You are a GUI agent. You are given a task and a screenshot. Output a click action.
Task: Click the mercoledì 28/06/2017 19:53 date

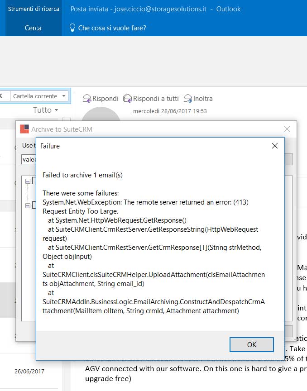pyautogui.click(x=170, y=111)
